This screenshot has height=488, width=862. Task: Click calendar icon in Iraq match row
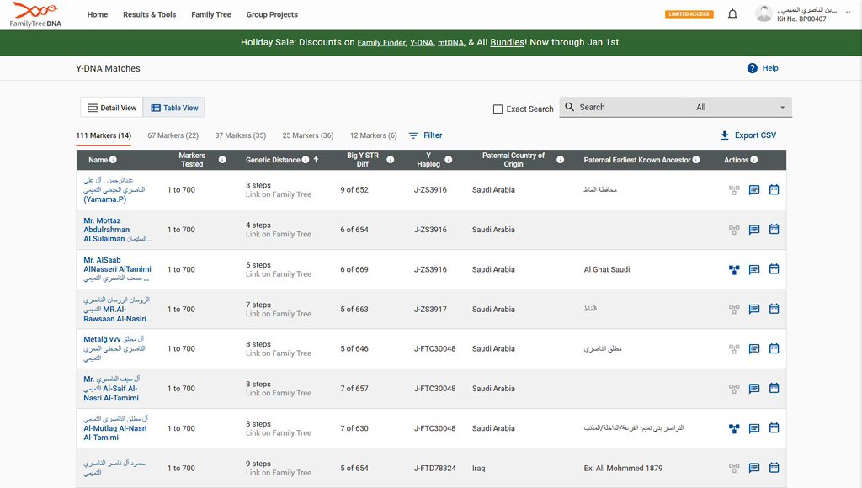774,468
